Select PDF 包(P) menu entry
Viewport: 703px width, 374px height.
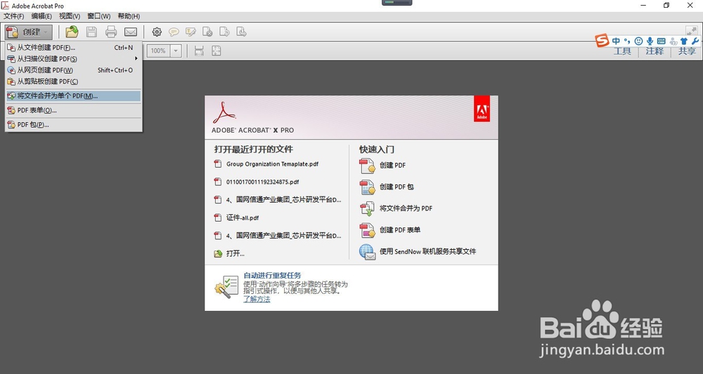74,125
